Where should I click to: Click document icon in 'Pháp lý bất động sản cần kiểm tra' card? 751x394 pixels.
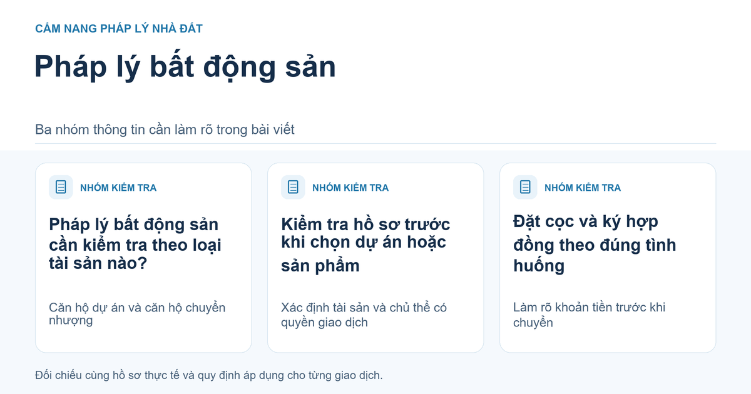61,187
